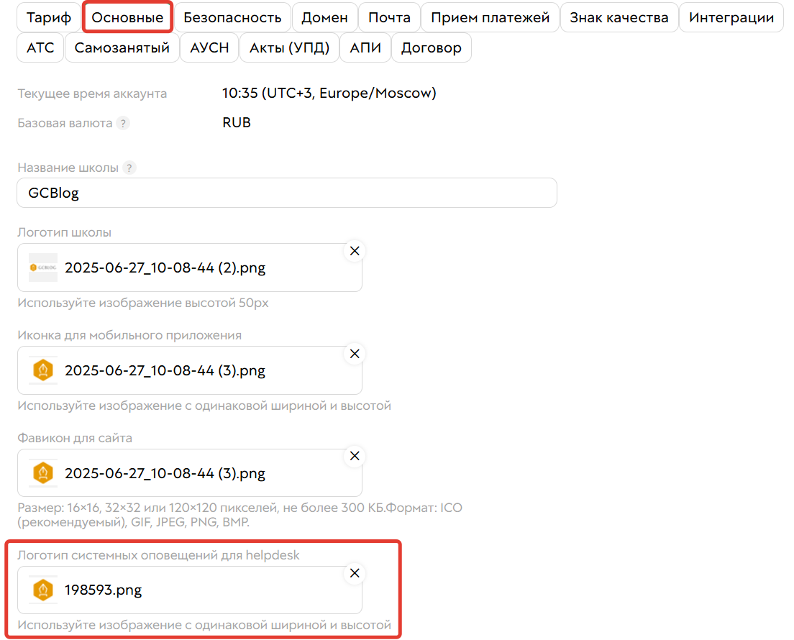
Task: Open the Акты (УПД) tab
Action: (290, 47)
